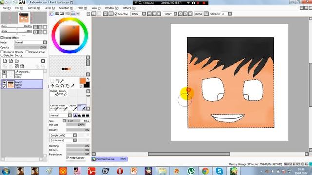This screenshot has height=175, width=312.
Task: Select the Eyedropper color picker tool
Action: [x=73, y=86]
